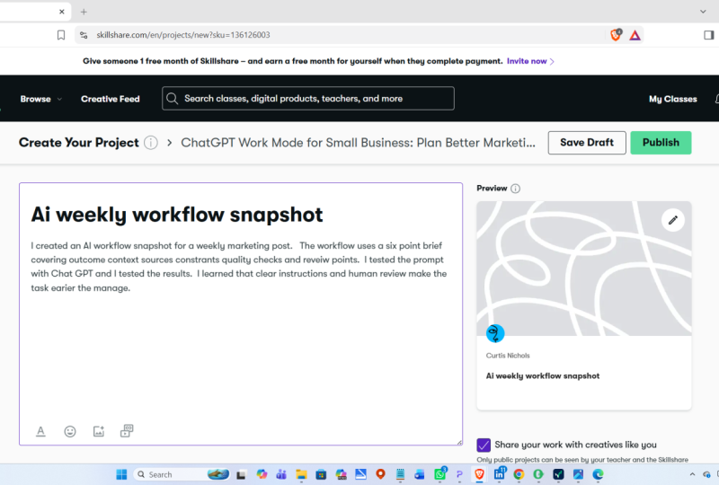
Task: Insert an image using the image icon
Action: tap(99, 431)
